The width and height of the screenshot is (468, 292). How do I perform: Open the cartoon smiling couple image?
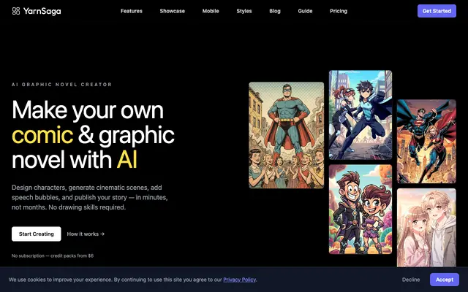361,210
